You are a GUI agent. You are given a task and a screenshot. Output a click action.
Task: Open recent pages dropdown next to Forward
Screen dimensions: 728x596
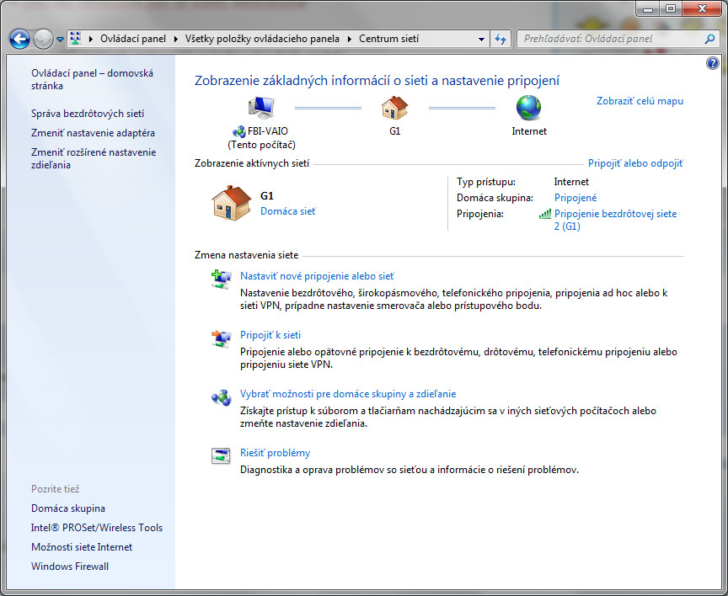click(60, 40)
